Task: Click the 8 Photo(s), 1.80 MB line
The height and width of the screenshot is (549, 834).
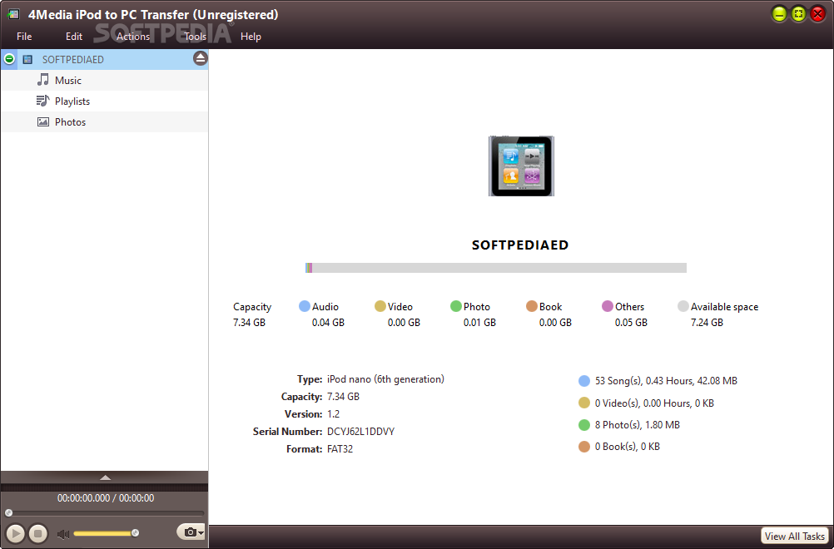Action: [x=638, y=425]
